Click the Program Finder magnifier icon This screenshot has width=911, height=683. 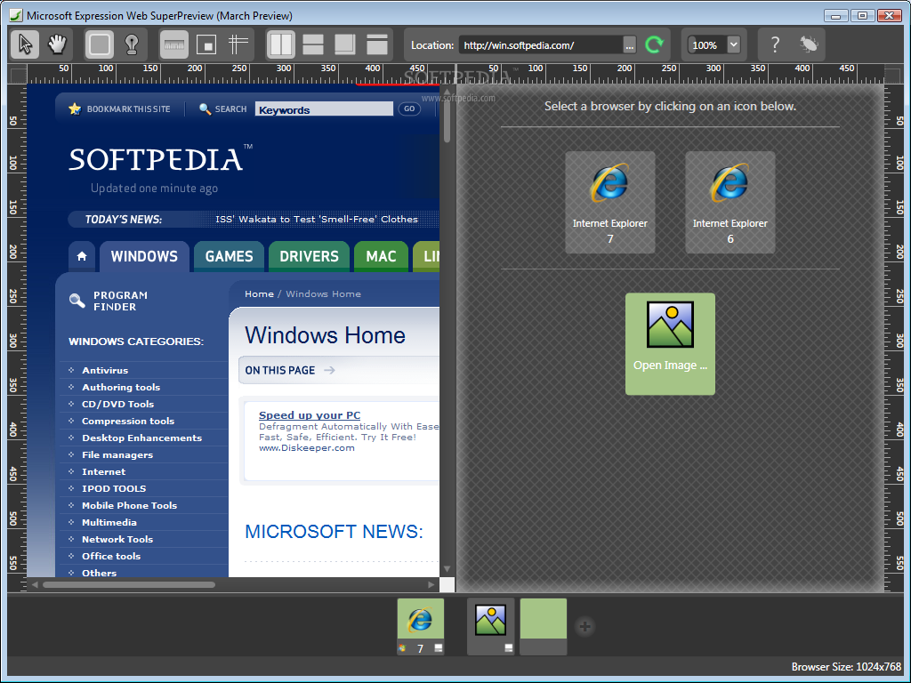77,301
